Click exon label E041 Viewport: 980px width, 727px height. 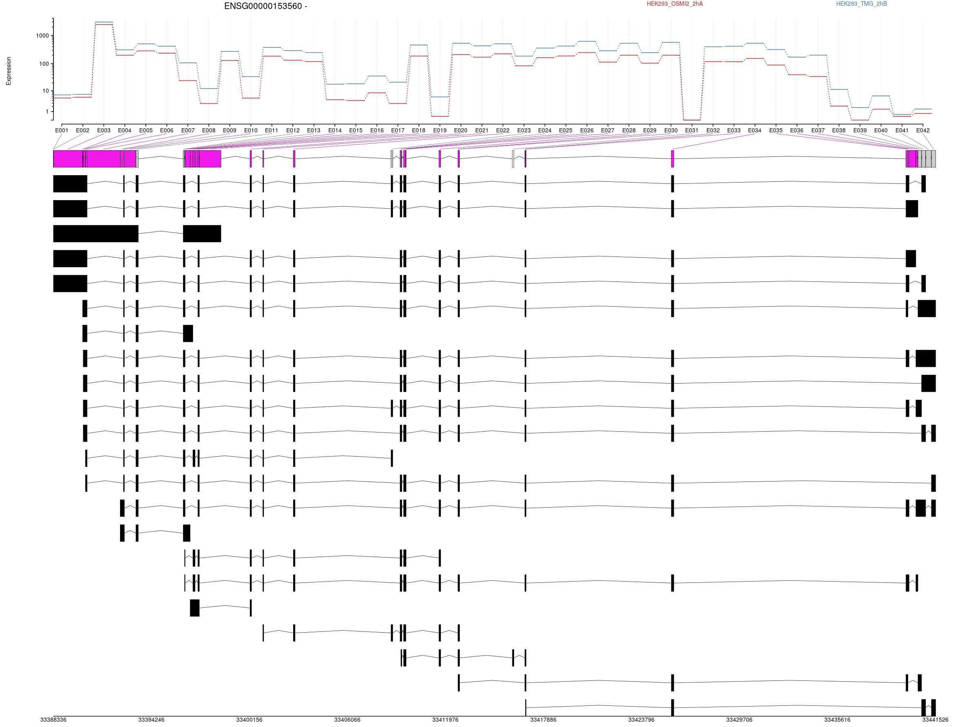[x=902, y=130]
